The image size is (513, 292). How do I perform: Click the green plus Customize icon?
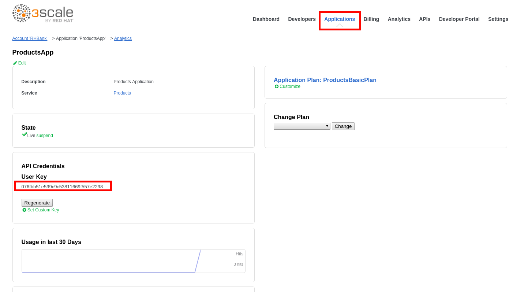[x=277, y=86]
